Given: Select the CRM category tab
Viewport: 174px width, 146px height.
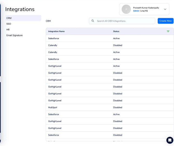Looking at the screenshot, I should (x=23, y=18).
